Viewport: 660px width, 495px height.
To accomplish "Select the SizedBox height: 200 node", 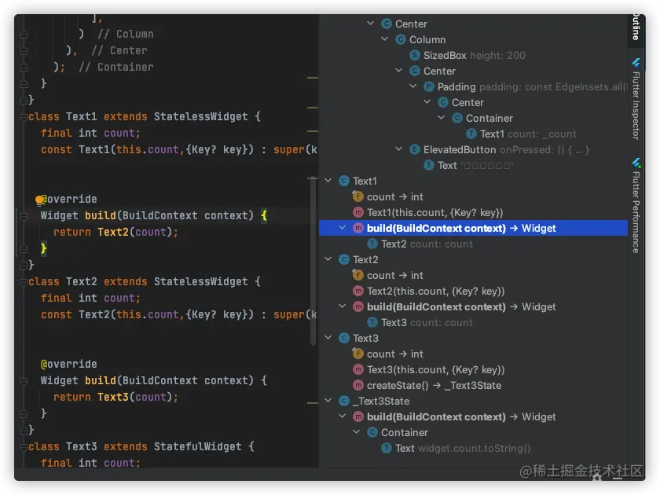I will [x=474, y=56].
